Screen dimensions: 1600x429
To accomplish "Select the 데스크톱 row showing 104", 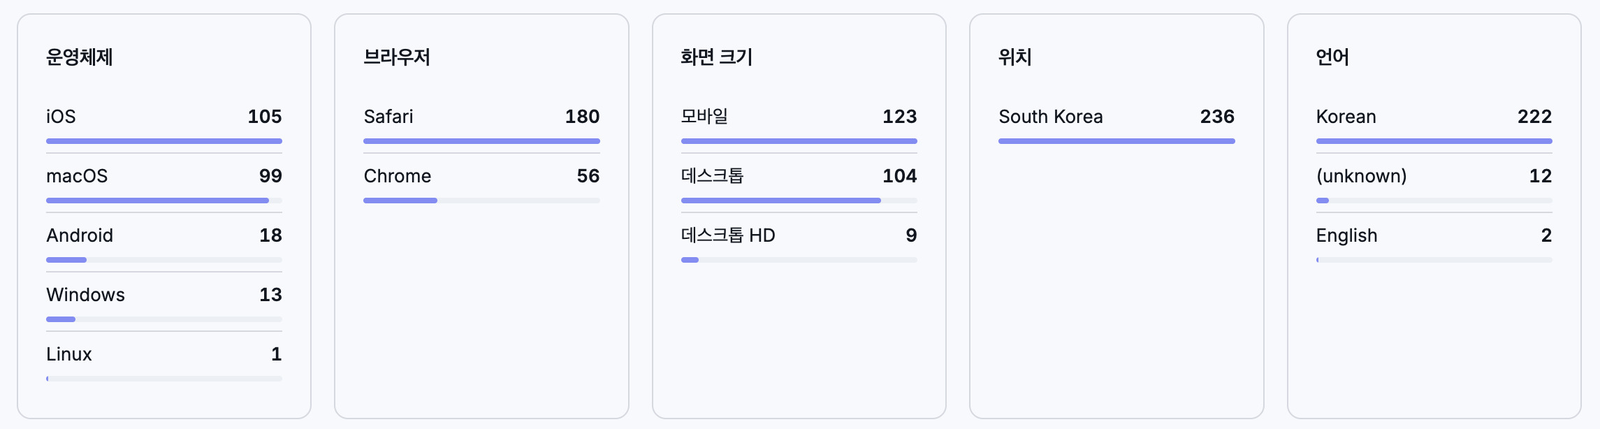I will point(799,177).
